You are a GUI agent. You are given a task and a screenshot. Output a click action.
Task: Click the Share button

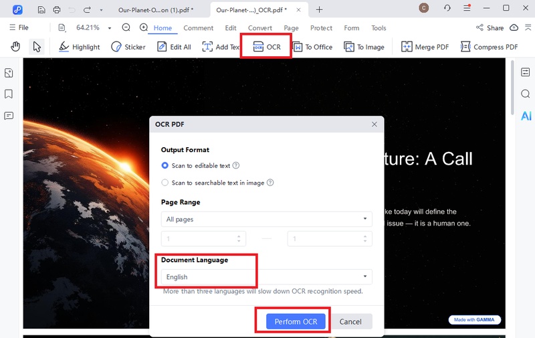pyautogui.click(x=490, y=27)
